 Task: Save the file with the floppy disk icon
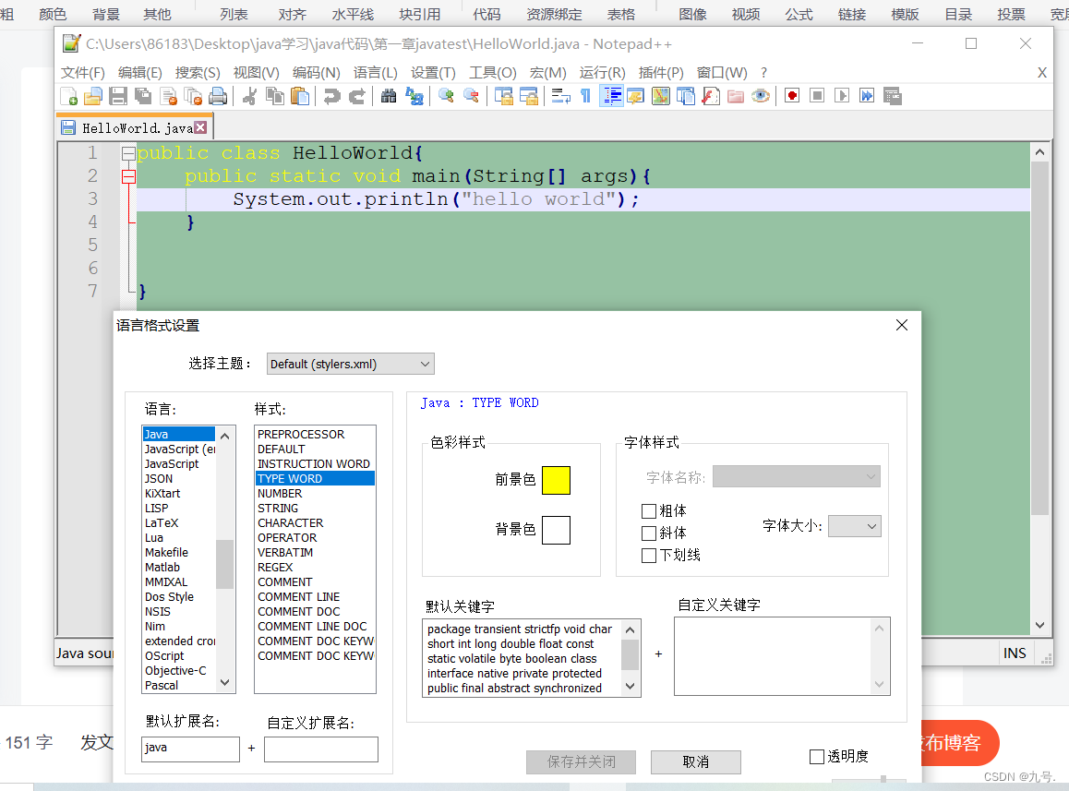pos(118,96)
